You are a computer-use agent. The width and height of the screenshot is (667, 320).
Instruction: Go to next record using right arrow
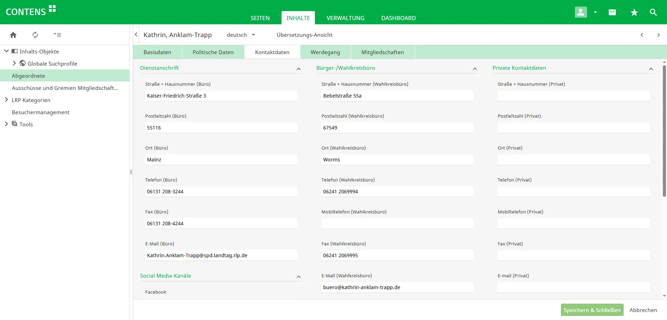coord(658,35)
